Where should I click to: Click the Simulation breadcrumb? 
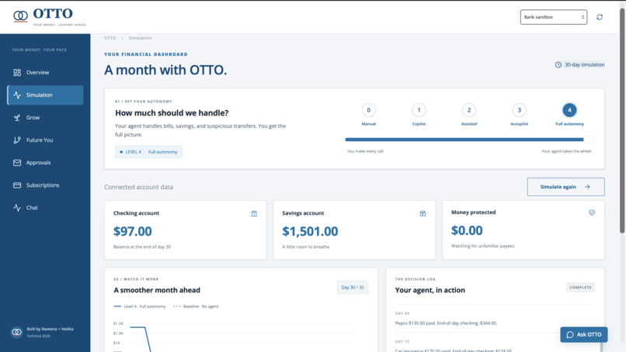(140, 38)
